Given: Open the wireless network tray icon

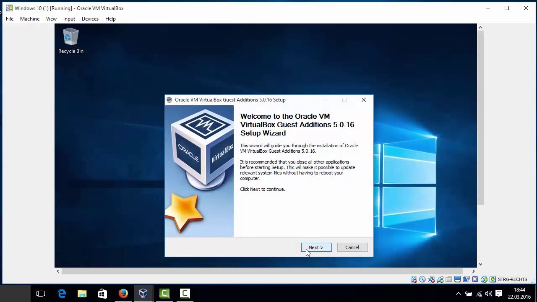Looking at the screenshot, I should (479, 294).
